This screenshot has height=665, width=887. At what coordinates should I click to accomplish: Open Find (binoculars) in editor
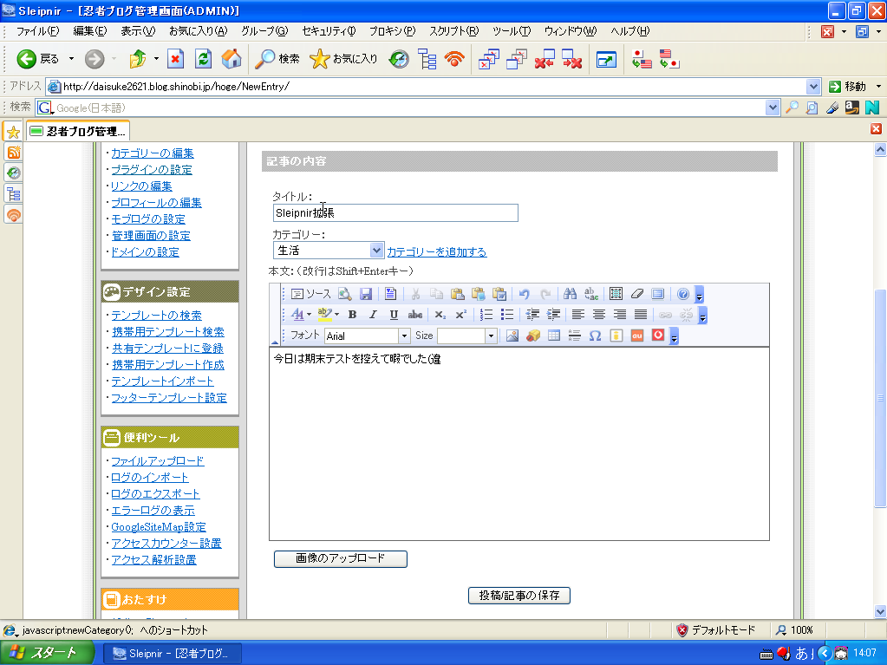(570, 293)
